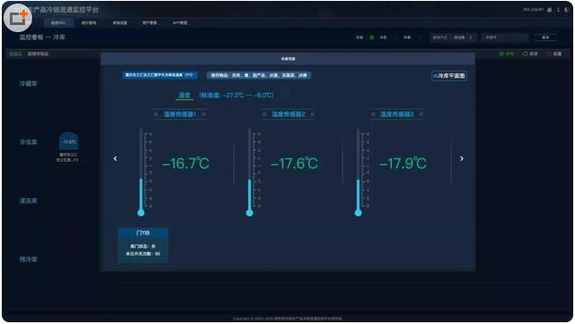Viewport: 575px width, 324px height.
Task: Click the home icon in top-right header
Action: (549, 10)
